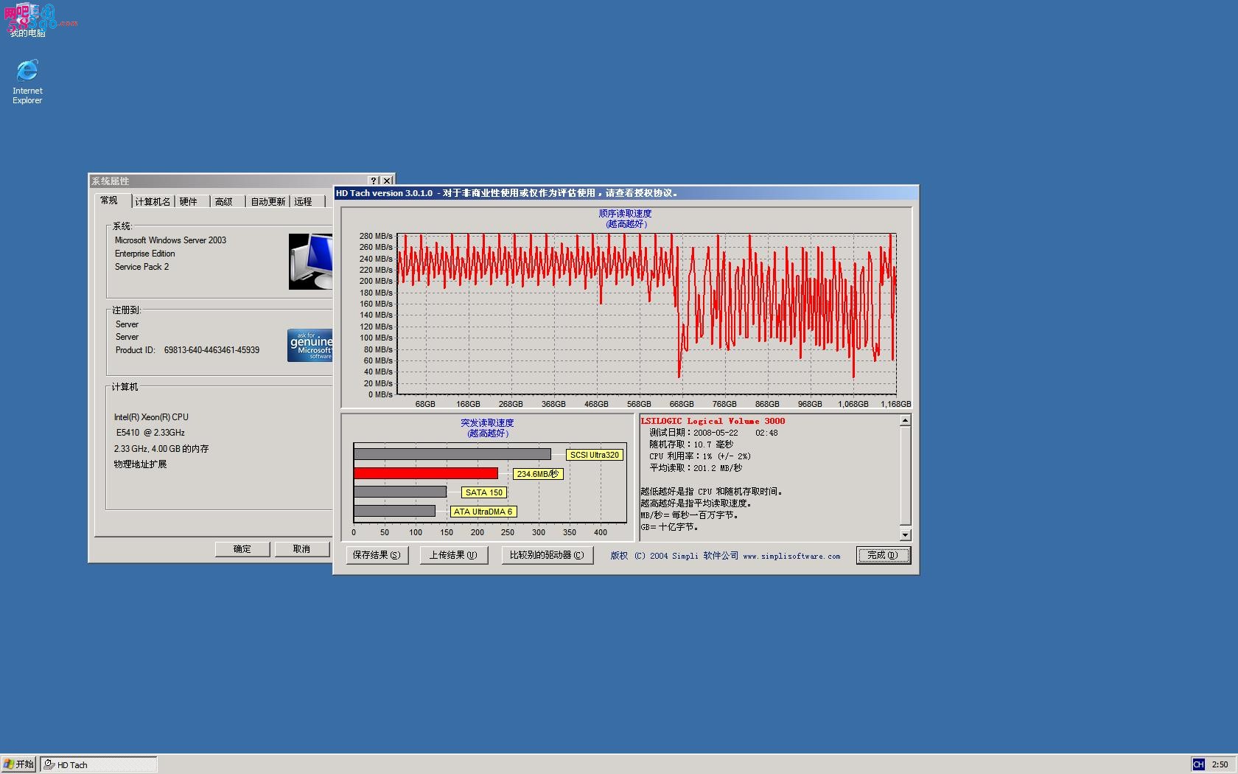Screen dimensions: 1238x774
Task: Click the 随机存取 10.7 毫秒 line
Action: pyautogui.click(x=691, y=444)
